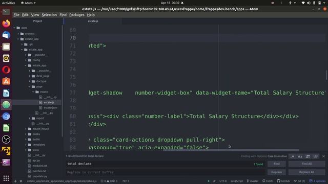
Task: Toggle the whole word search option
Action: 316,156
